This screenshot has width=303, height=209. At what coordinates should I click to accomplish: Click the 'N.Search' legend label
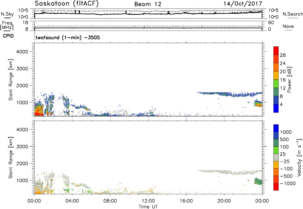(x=293, y=14)
